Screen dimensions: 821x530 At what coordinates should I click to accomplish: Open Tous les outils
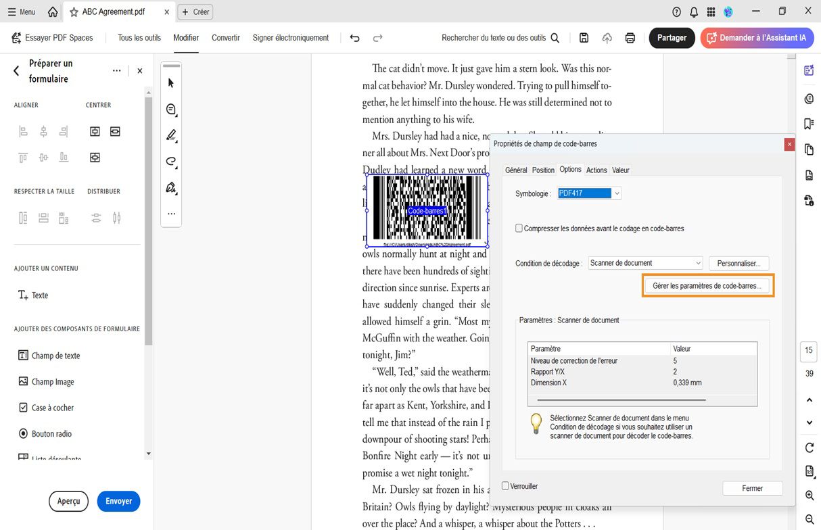coord(139,38)
